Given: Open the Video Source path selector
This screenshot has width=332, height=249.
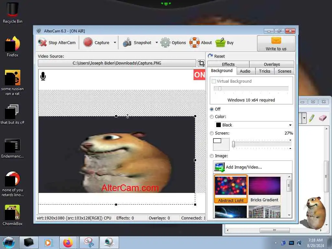Looking at the screenshot, I should tap(117, 63).
